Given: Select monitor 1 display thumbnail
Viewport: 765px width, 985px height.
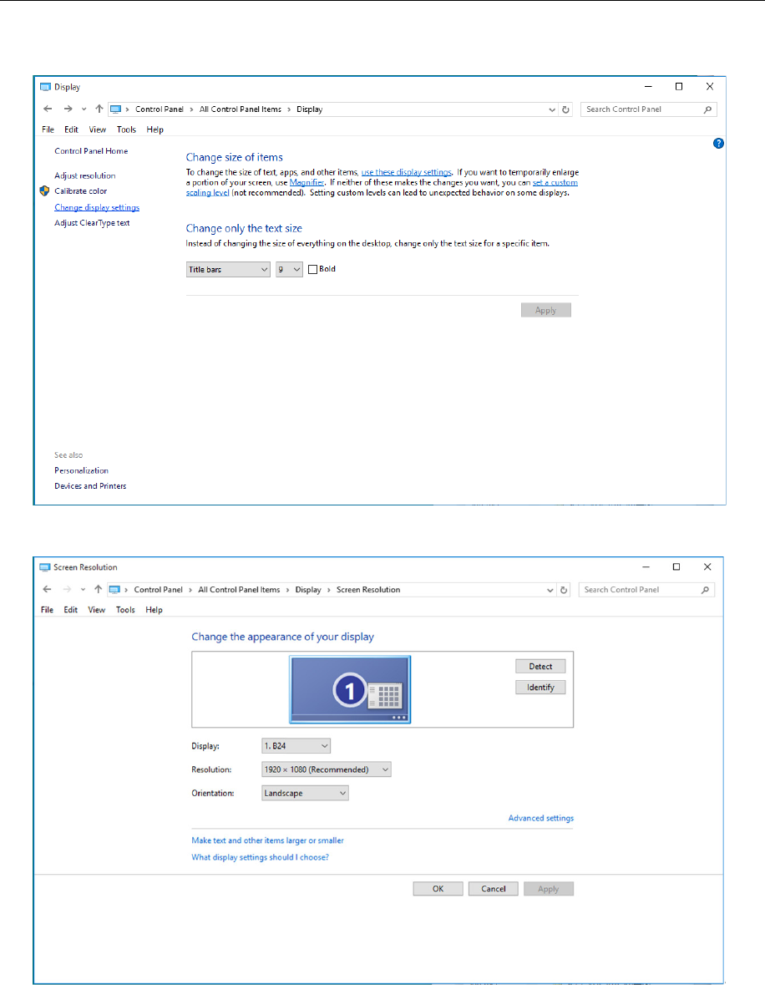Looking at the screenshot, I should [350, 689].
